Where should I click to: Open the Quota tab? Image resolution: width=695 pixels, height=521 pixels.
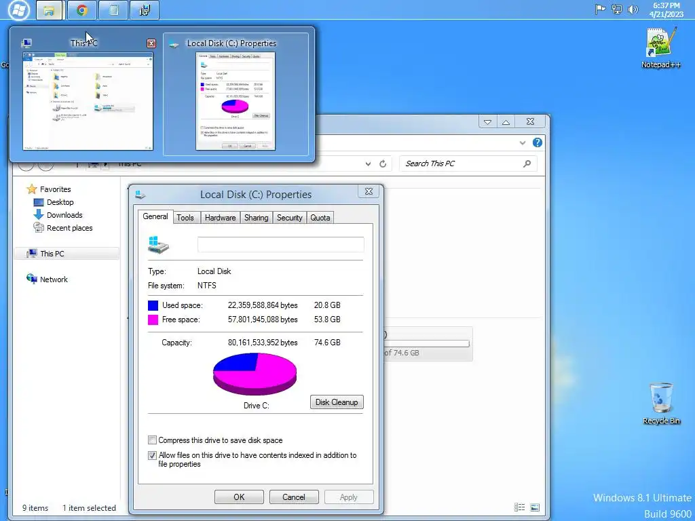pyautogui.click(x=320, y=218)
